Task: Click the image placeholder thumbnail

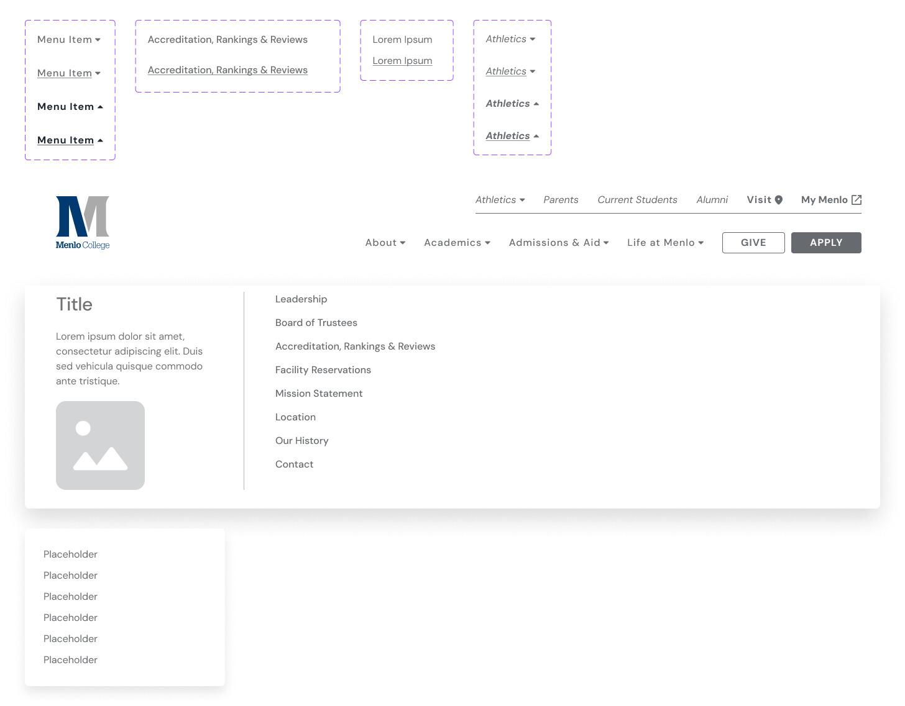Action: point(100,445)
